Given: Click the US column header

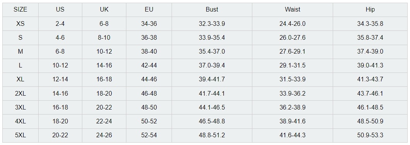Looking at the screenshot, I should (x=60, y=10).
